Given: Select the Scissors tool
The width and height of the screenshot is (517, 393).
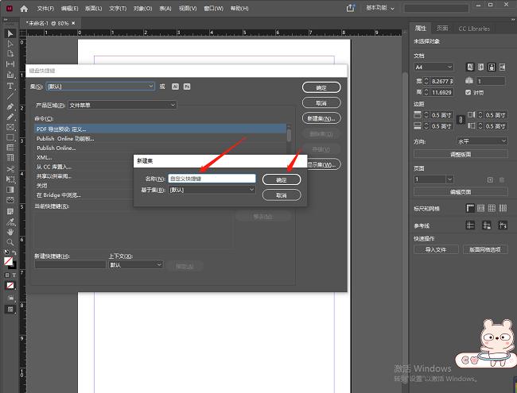Looking at the screenshot, I should (x=10, y=168).
